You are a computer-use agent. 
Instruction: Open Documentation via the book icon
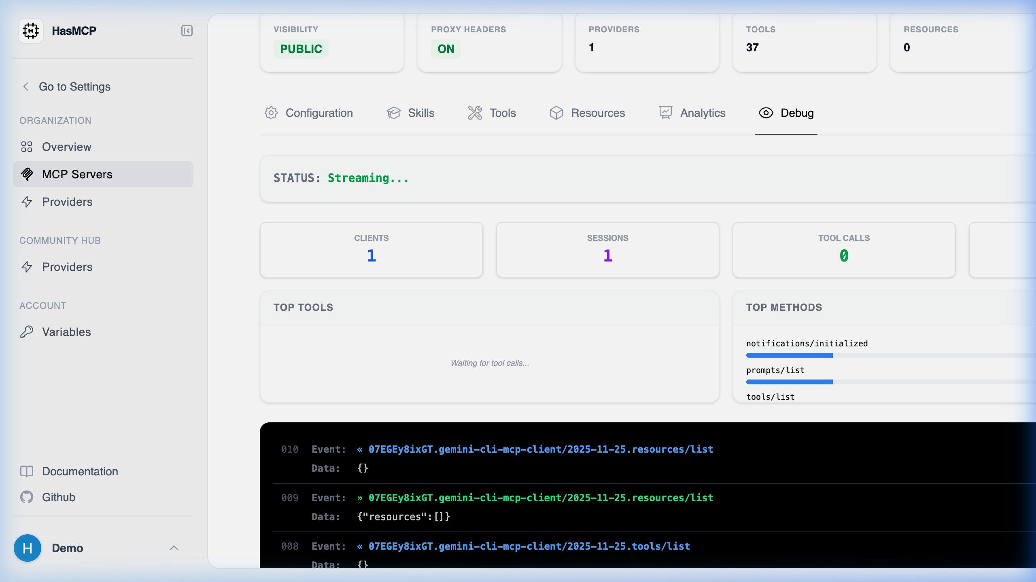pyautogui.click(x=27, y=471)
